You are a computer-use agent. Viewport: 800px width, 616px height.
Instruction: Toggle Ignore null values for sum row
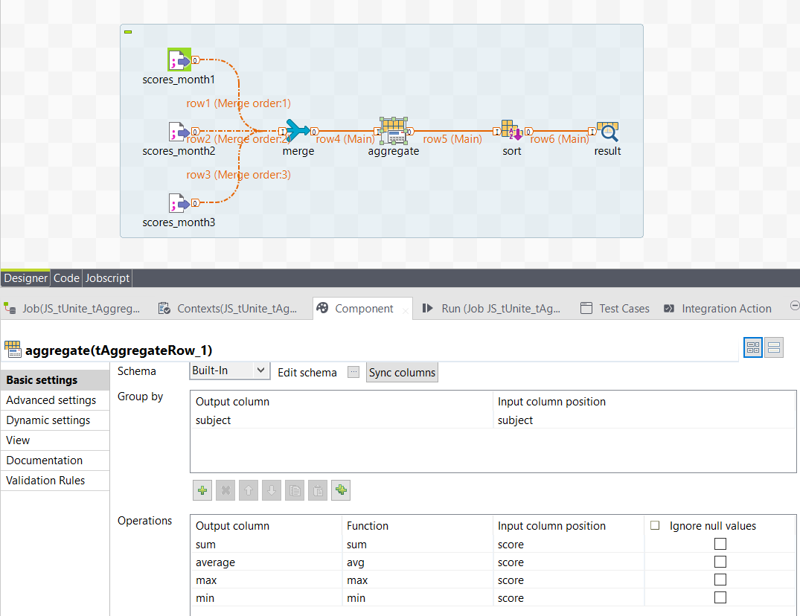click(x=720, y=544)
